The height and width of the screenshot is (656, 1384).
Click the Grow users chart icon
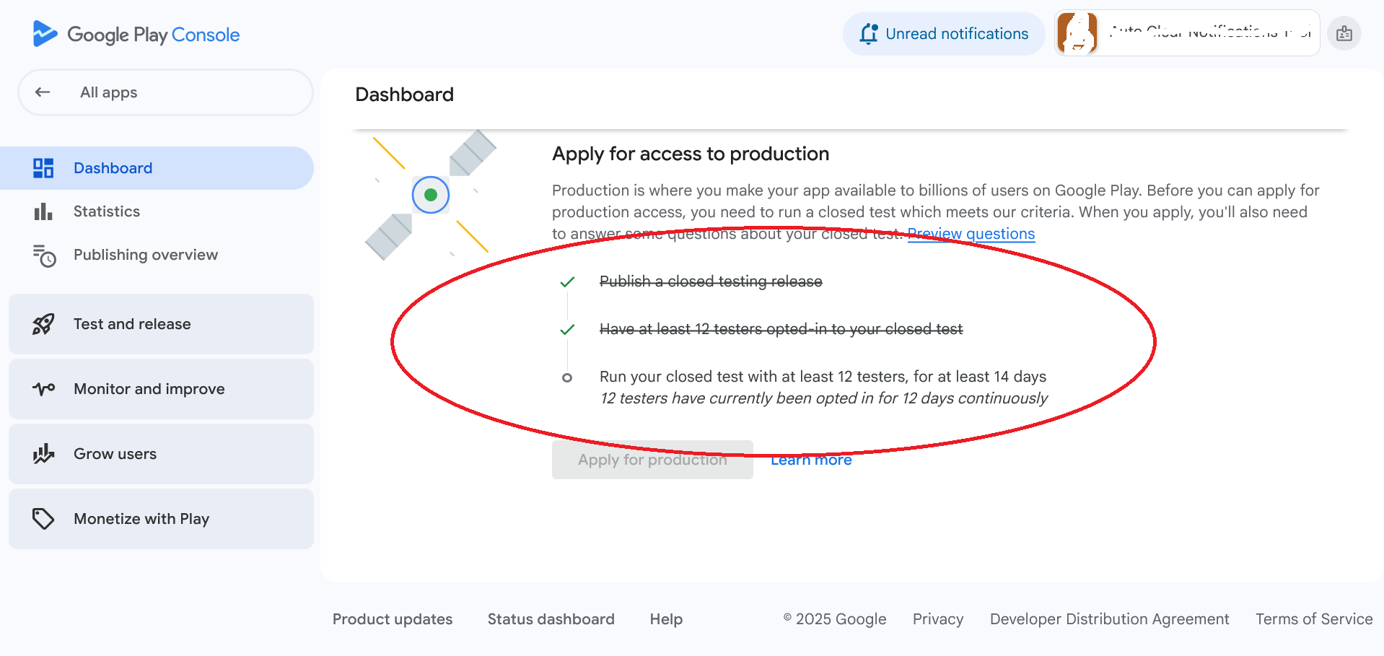click(43, 454)
